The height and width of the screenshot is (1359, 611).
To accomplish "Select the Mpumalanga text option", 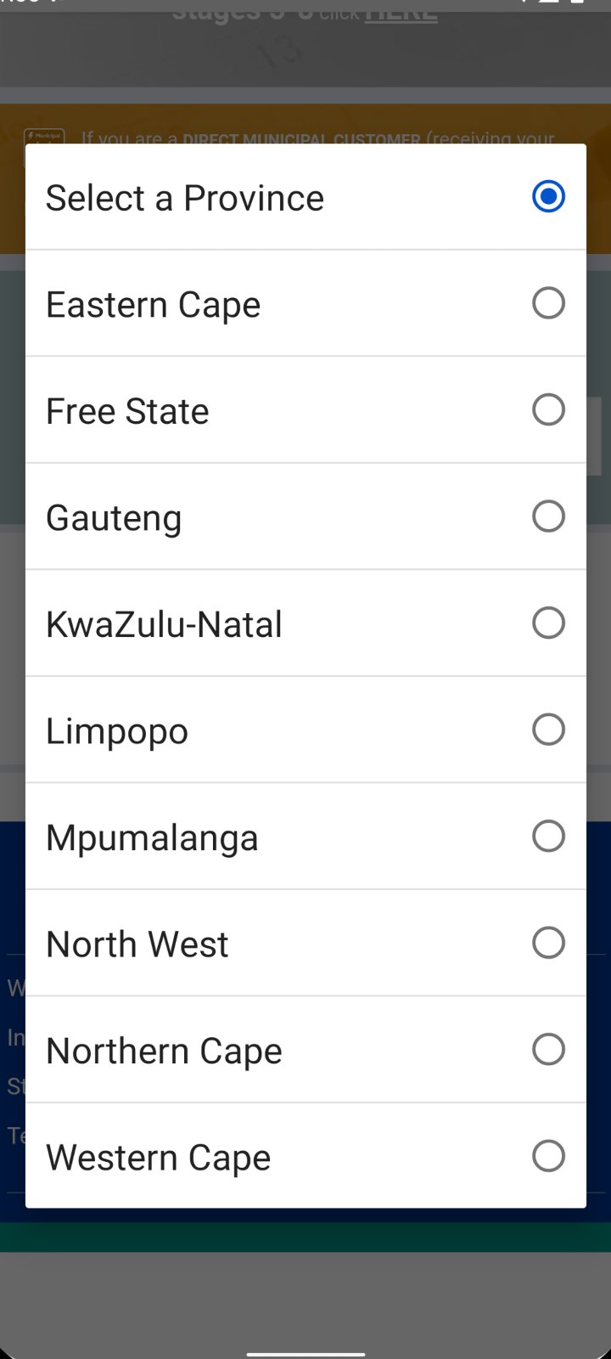I will tap(152, 837).
